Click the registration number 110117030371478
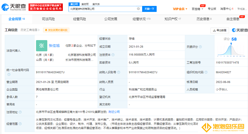 click(227, 63)
